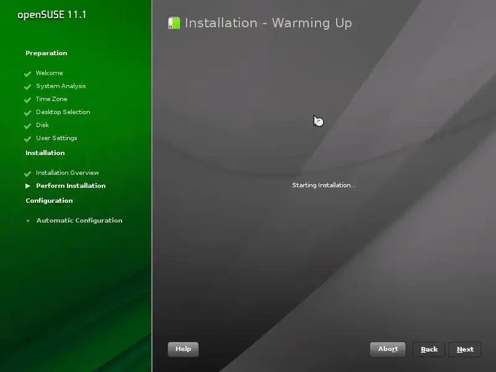Image resolution: width=496 pixels, height=372 pixels.
Task: Select the Installation Overview step text
Action: 67,173
